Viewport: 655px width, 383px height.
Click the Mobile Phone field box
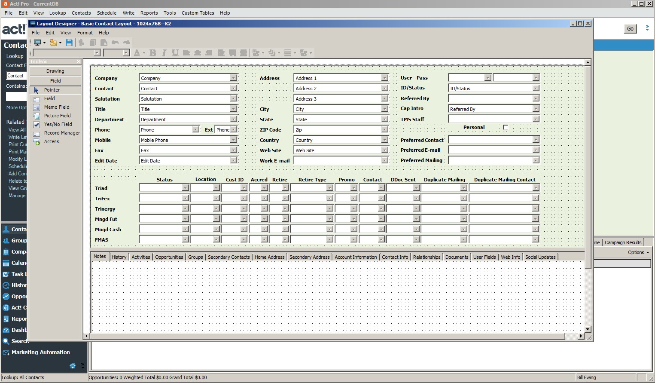188,140
